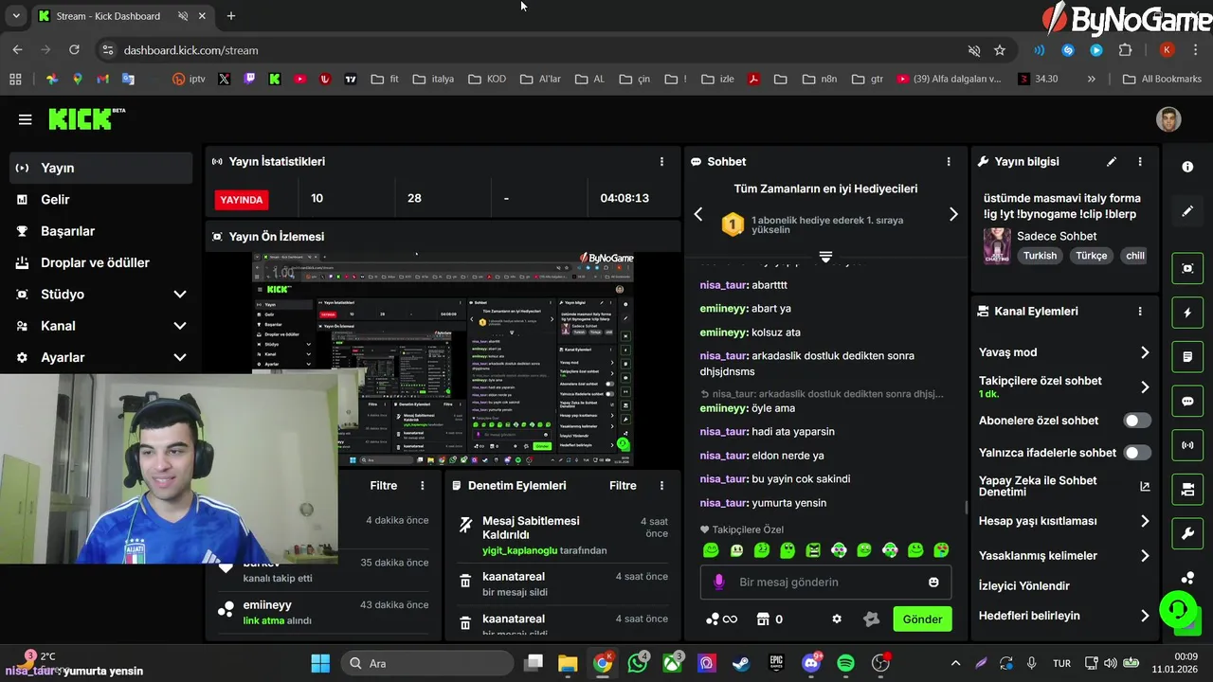The image size is (1213, 682).
Task: Click the shop icon below chat input
Action: coord(763,619)
